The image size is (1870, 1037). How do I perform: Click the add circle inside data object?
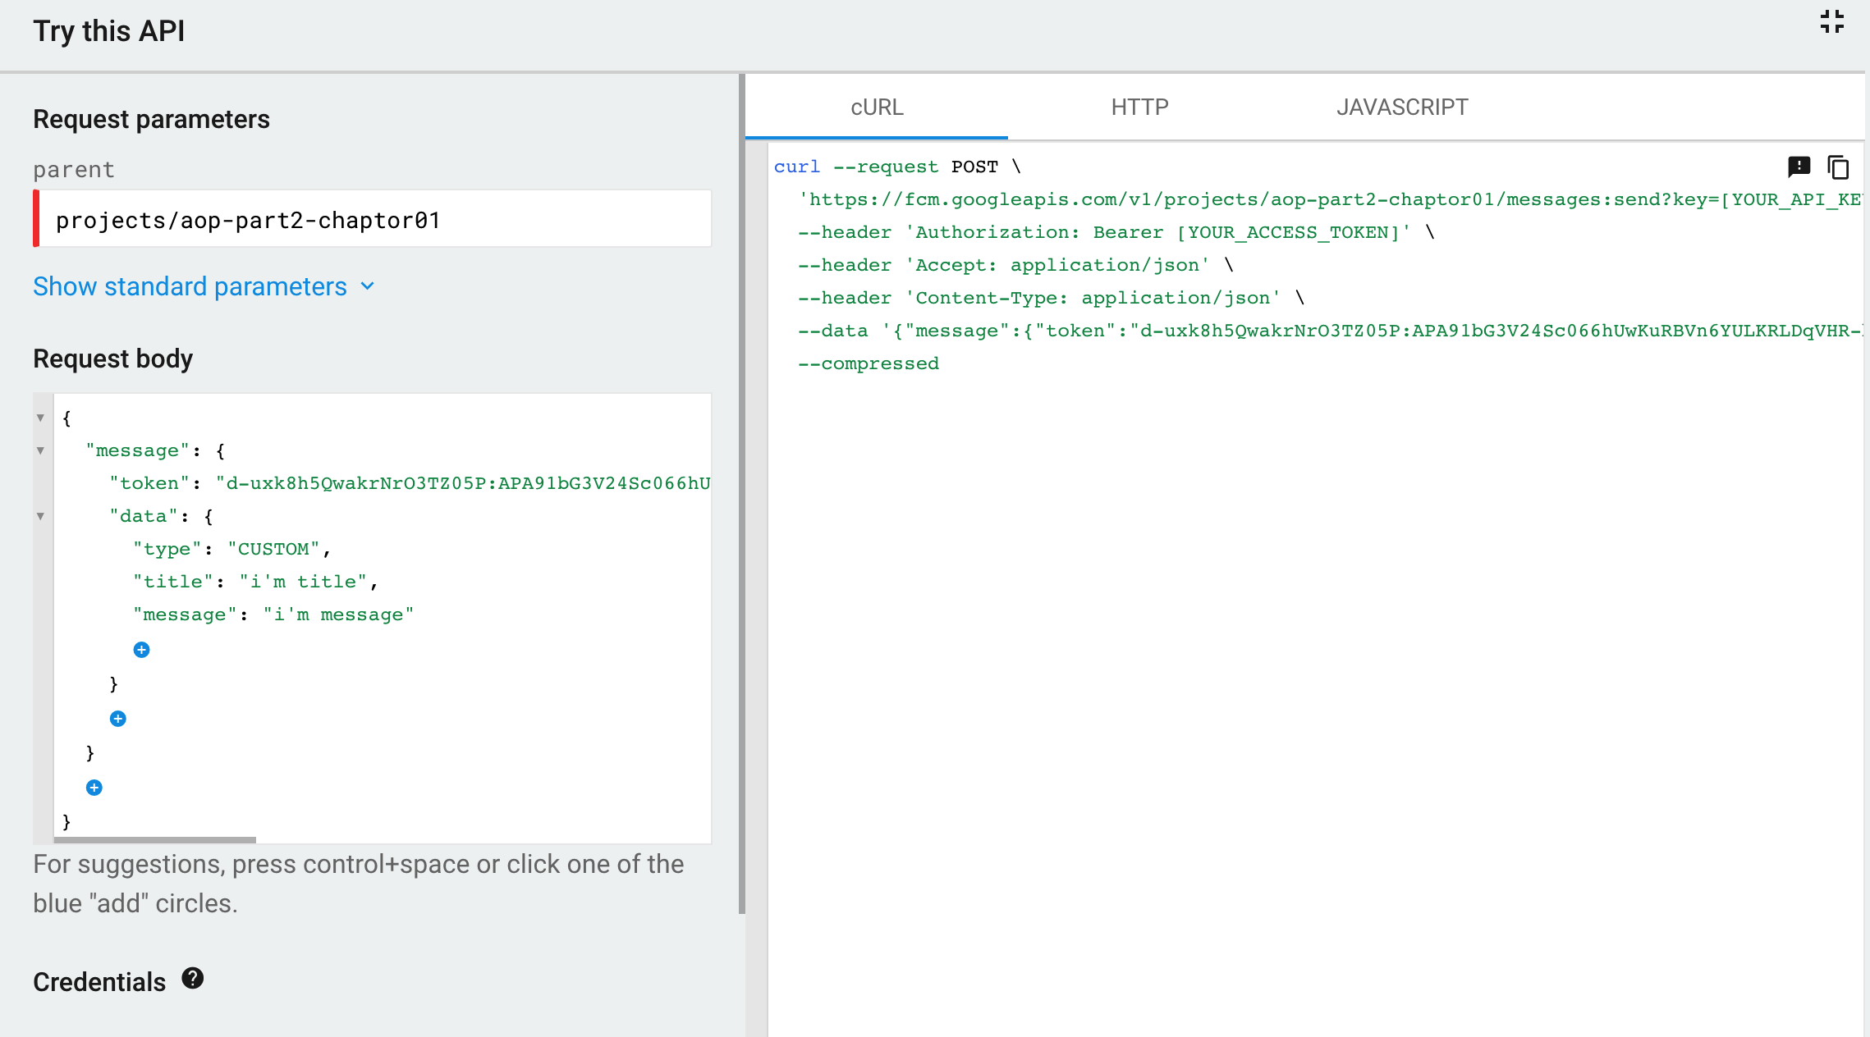(141, 650)
